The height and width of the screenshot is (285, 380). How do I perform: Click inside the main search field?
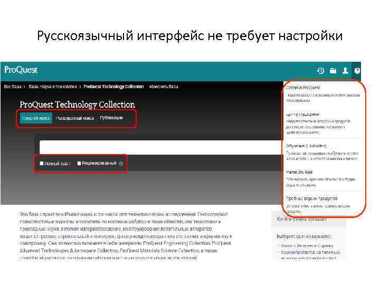(160, 147)
